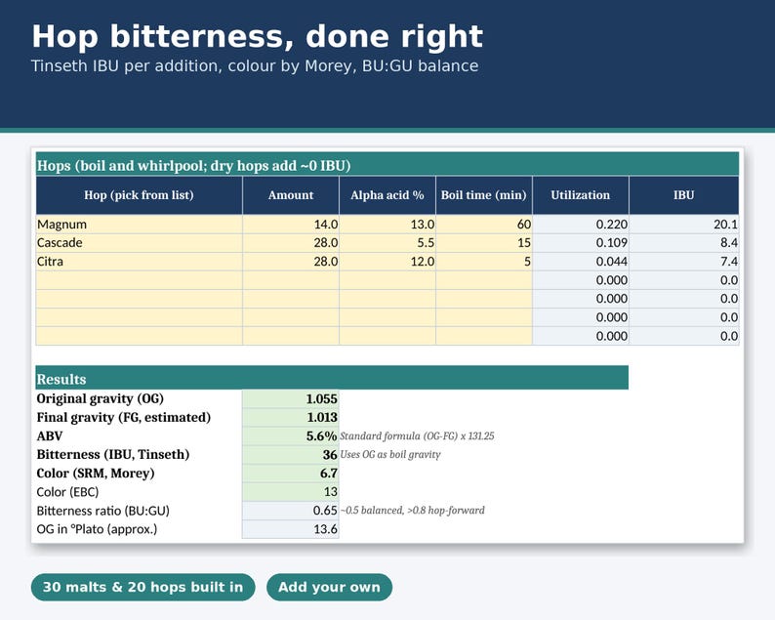Select Magnum utilization value 0.220

[581, 224]
